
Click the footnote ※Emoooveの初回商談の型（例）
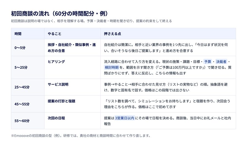click(81, 136)
